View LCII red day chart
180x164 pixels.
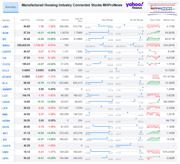point(153,95)
